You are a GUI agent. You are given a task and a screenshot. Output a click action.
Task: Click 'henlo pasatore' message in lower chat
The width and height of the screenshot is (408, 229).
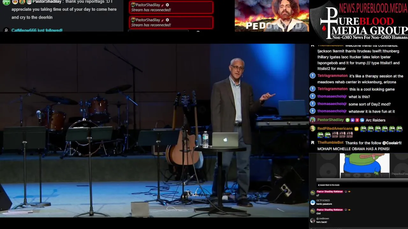(x=324, y=204)
